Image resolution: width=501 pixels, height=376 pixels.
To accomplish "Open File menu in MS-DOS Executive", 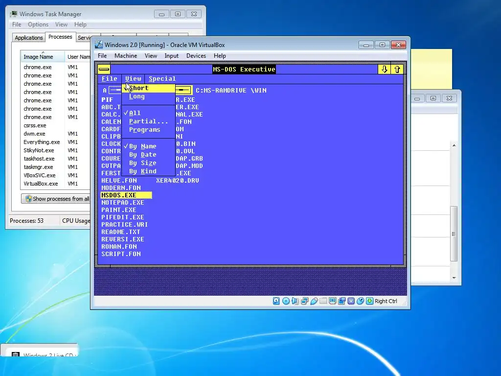I will click(x=109, y=79).
